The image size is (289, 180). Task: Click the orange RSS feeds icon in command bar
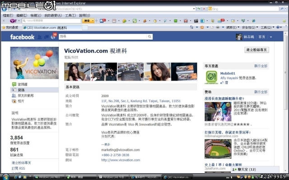[x=202, y=27]
